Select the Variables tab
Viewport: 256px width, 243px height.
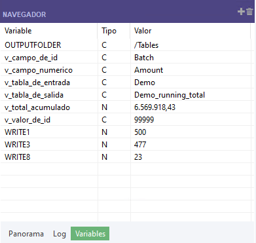tap(90, 234)
